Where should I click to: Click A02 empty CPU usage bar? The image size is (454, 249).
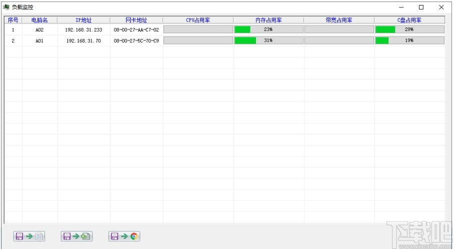coord(198,29)
